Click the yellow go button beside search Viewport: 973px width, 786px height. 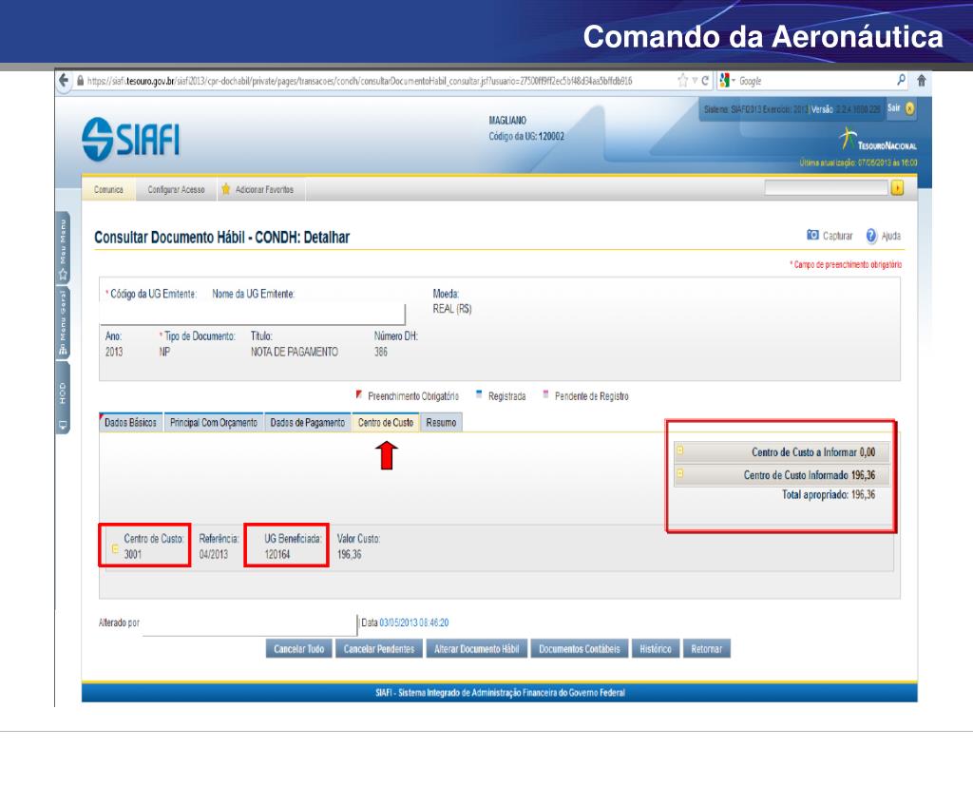[897, 188]
